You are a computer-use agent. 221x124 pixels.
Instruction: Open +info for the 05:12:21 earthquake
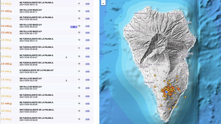pos(87,88)
